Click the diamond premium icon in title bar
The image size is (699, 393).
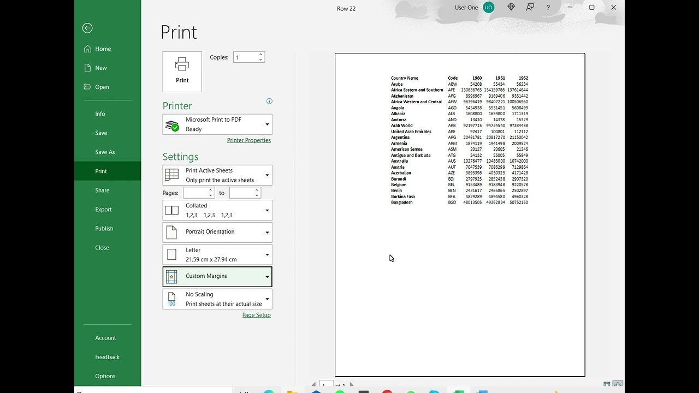(x=511, y=8)
